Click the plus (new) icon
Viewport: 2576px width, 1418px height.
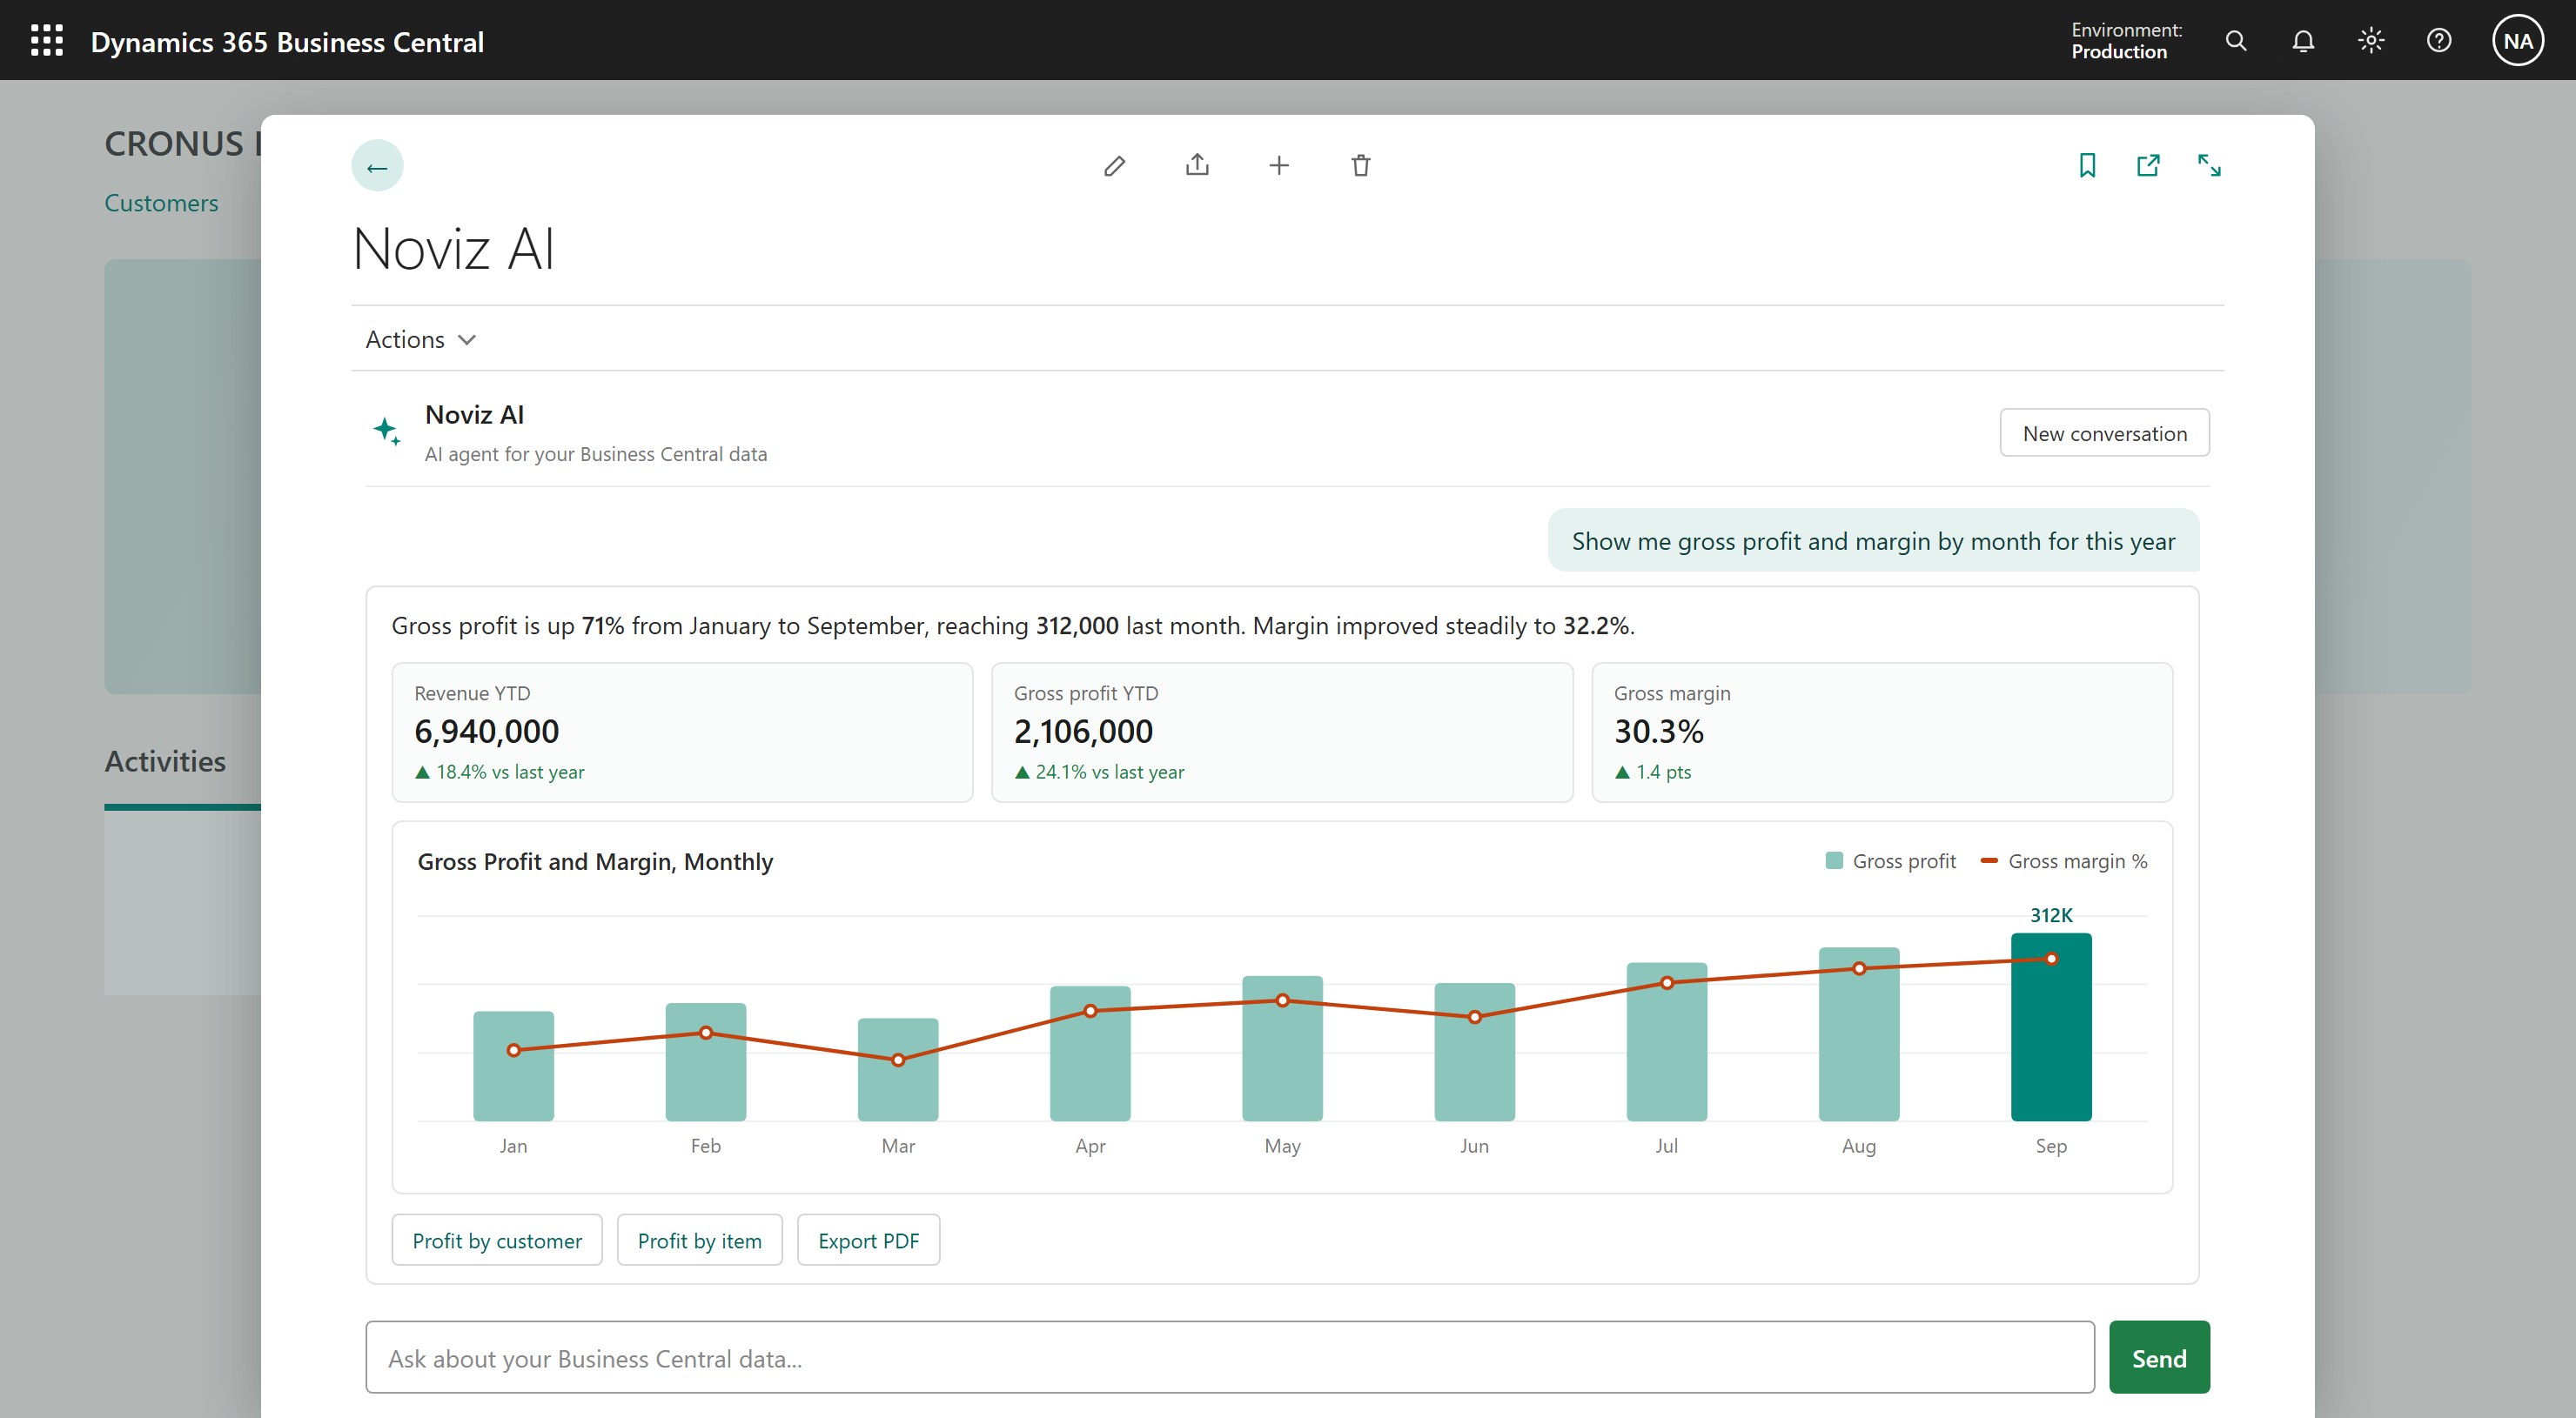(x=1279, y=165)
